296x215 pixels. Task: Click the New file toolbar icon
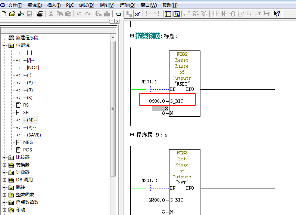click(4, 14)
